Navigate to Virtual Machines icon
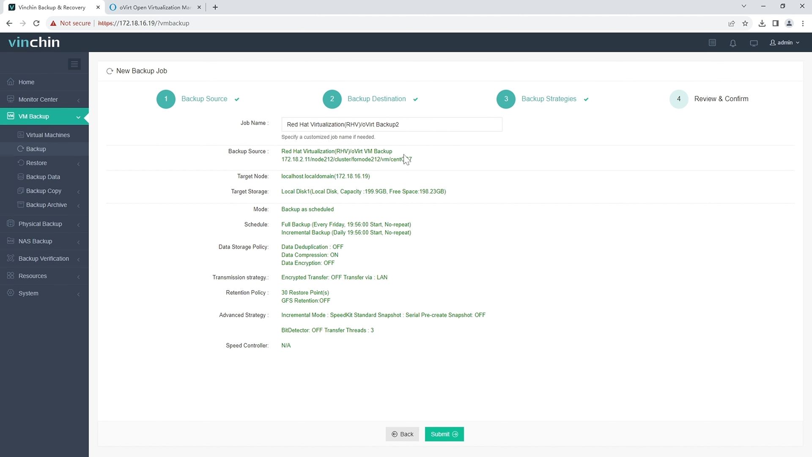 click(20, 135)
